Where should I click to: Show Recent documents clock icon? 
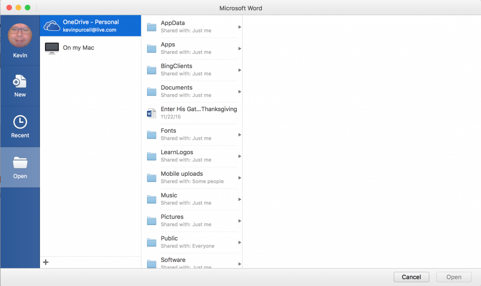(x=20, y=122)
